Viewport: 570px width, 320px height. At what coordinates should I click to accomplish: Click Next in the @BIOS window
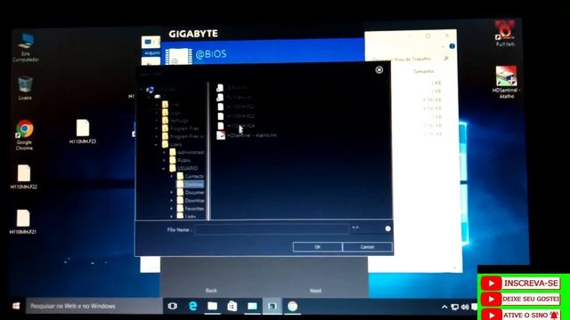315,291
